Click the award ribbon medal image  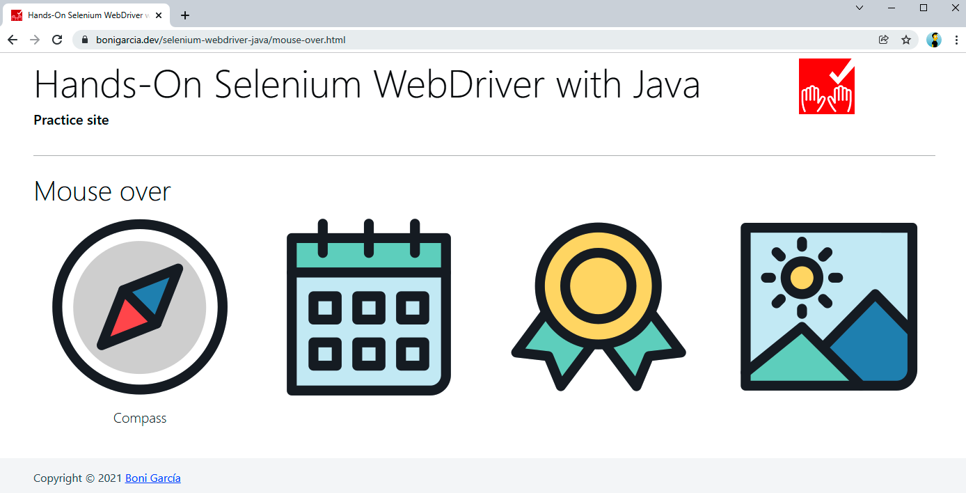tap(599, 307)
